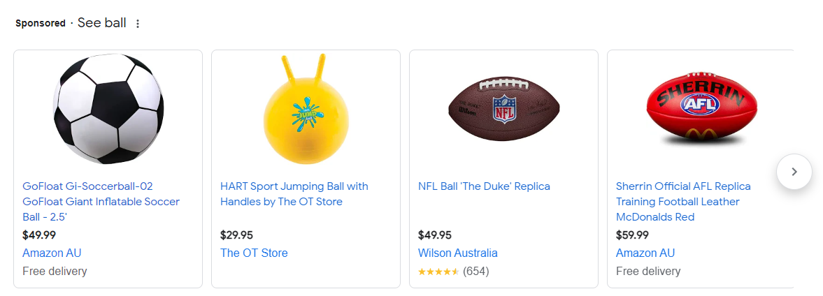This screenshot has height=296, width=823.
Task: Click Wilson Australia seller link
Action: click(457, 253)
